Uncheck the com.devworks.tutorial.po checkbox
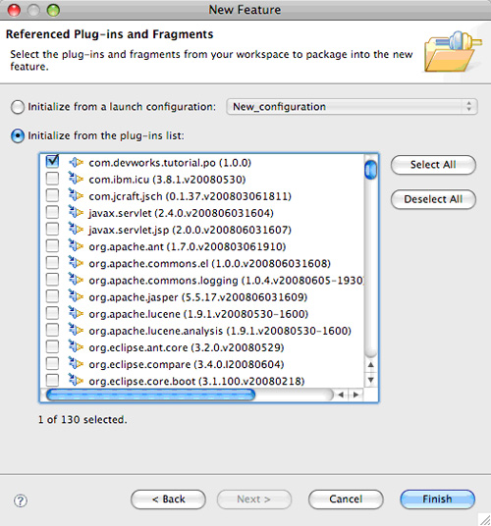The image size is (491, 526). pyautogui.click(x=52, y=161)
